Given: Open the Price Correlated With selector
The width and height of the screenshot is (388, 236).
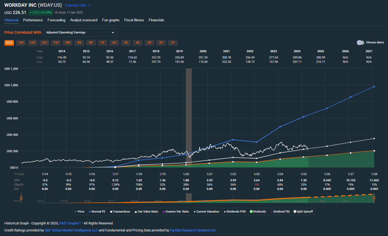Looking at the screenshot, I should (80, 32).
